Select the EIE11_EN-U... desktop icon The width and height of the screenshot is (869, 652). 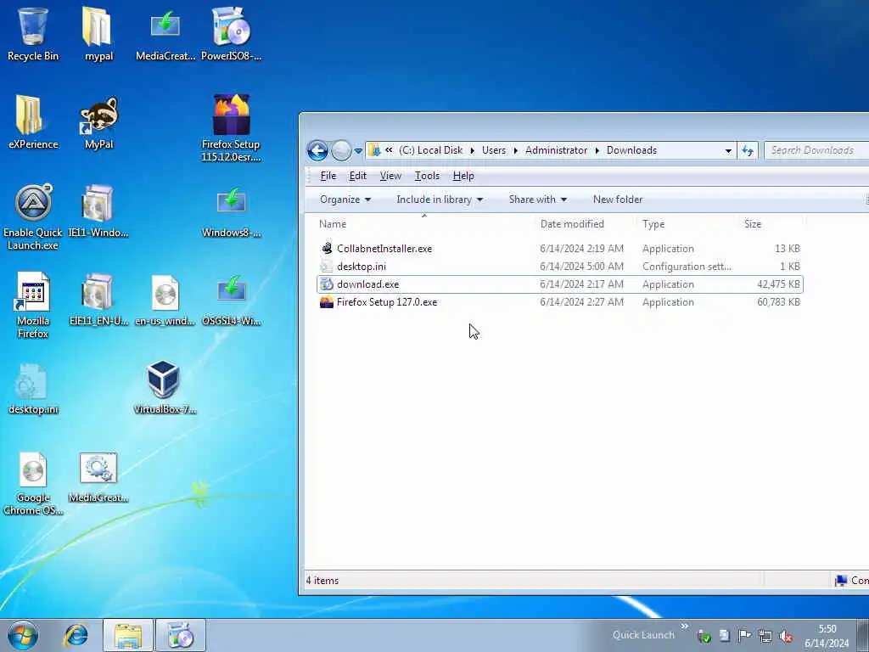click(x=98, y=300)
